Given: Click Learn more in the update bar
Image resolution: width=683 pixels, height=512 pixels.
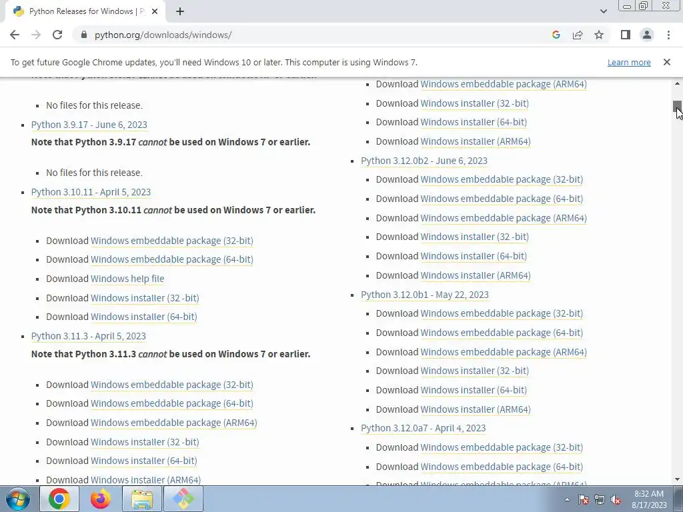Looking at the screenshot, I should pyautogui.click(x=629, y=62).
